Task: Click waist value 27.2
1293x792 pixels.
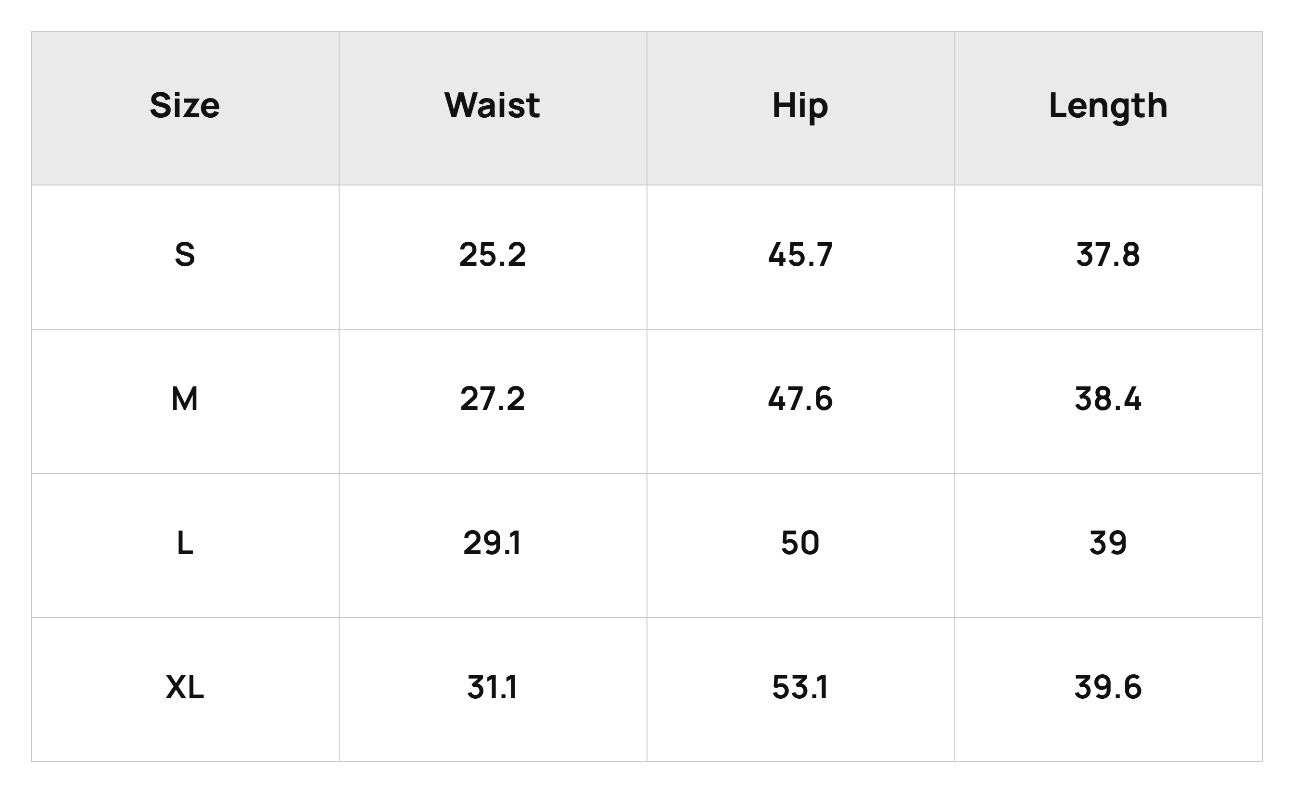Action: point(492,399)
